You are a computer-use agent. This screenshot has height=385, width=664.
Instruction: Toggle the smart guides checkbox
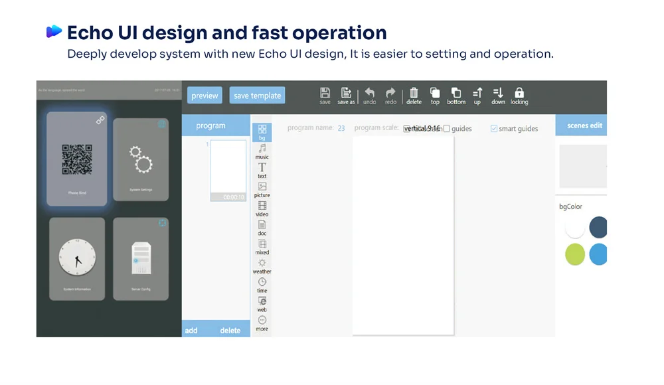[x=494, y=129]
